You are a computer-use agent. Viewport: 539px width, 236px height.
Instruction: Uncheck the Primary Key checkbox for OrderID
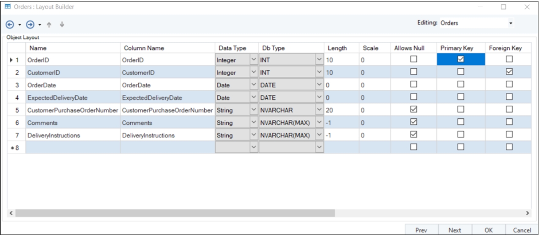[x=460, y=60]
